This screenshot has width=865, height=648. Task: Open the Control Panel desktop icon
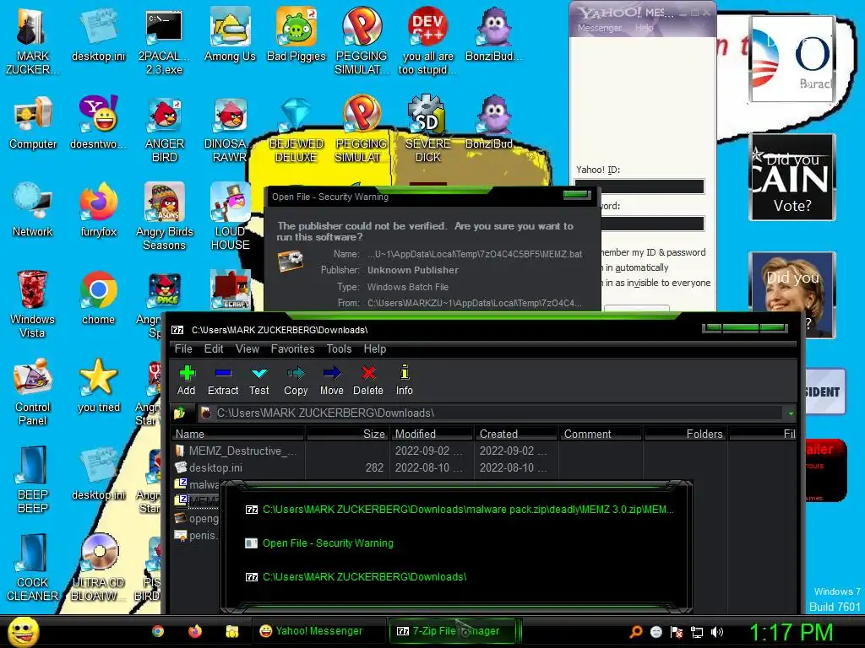[33, 391]
